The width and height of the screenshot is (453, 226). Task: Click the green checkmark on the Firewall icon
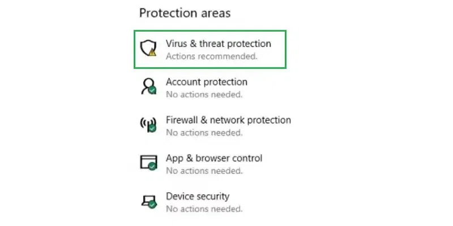[x=152, y=129]
